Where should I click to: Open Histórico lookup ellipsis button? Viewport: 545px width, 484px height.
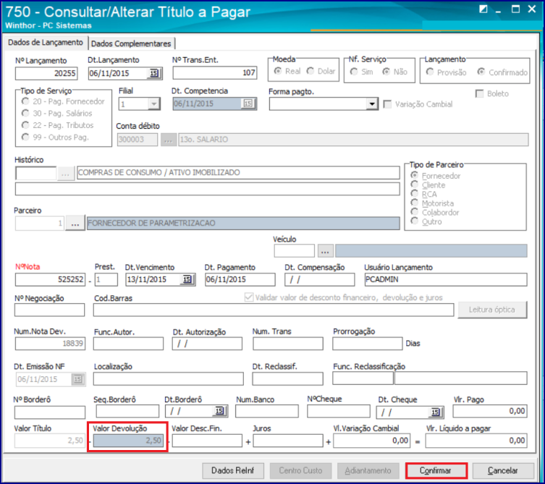(65, 173)
